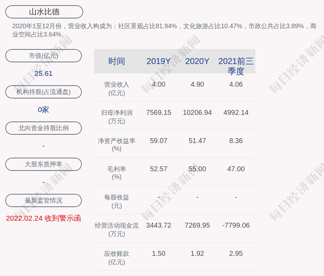The height and width of the screenshot is (276, 324).
Task: Click the revenue composition paragraph starting 2020年1至12月份
Action: point(164,30)
